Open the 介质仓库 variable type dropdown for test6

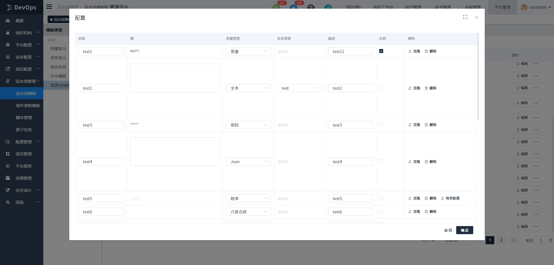pos(248,212)
